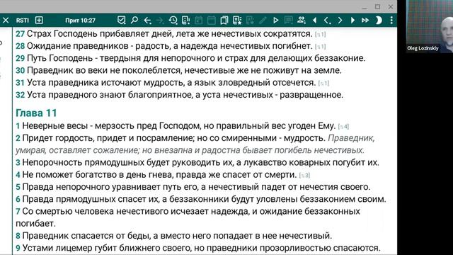Viewport: 453px width, 255px height.
Task: Start reading aloud with the play icon
Action: [x=275, y=21]
